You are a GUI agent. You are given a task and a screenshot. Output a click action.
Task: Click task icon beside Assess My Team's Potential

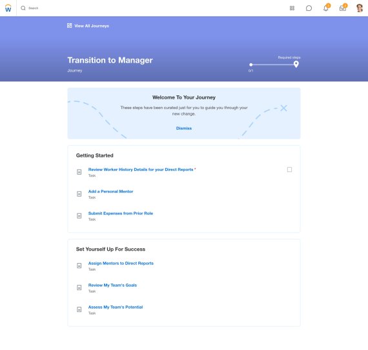coord(79,309)
